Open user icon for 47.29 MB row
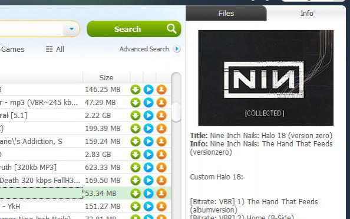Viewport: 350px width, 219px height. coord(161,103)
